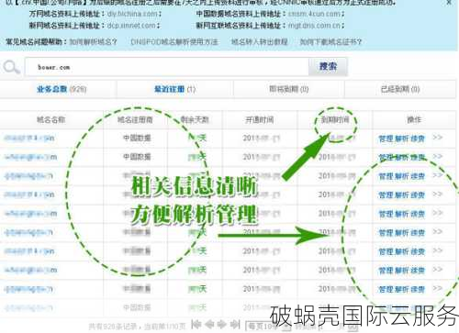Open help link 如何解析域名?
The image size is (459, 333).
tap(93, 41)
